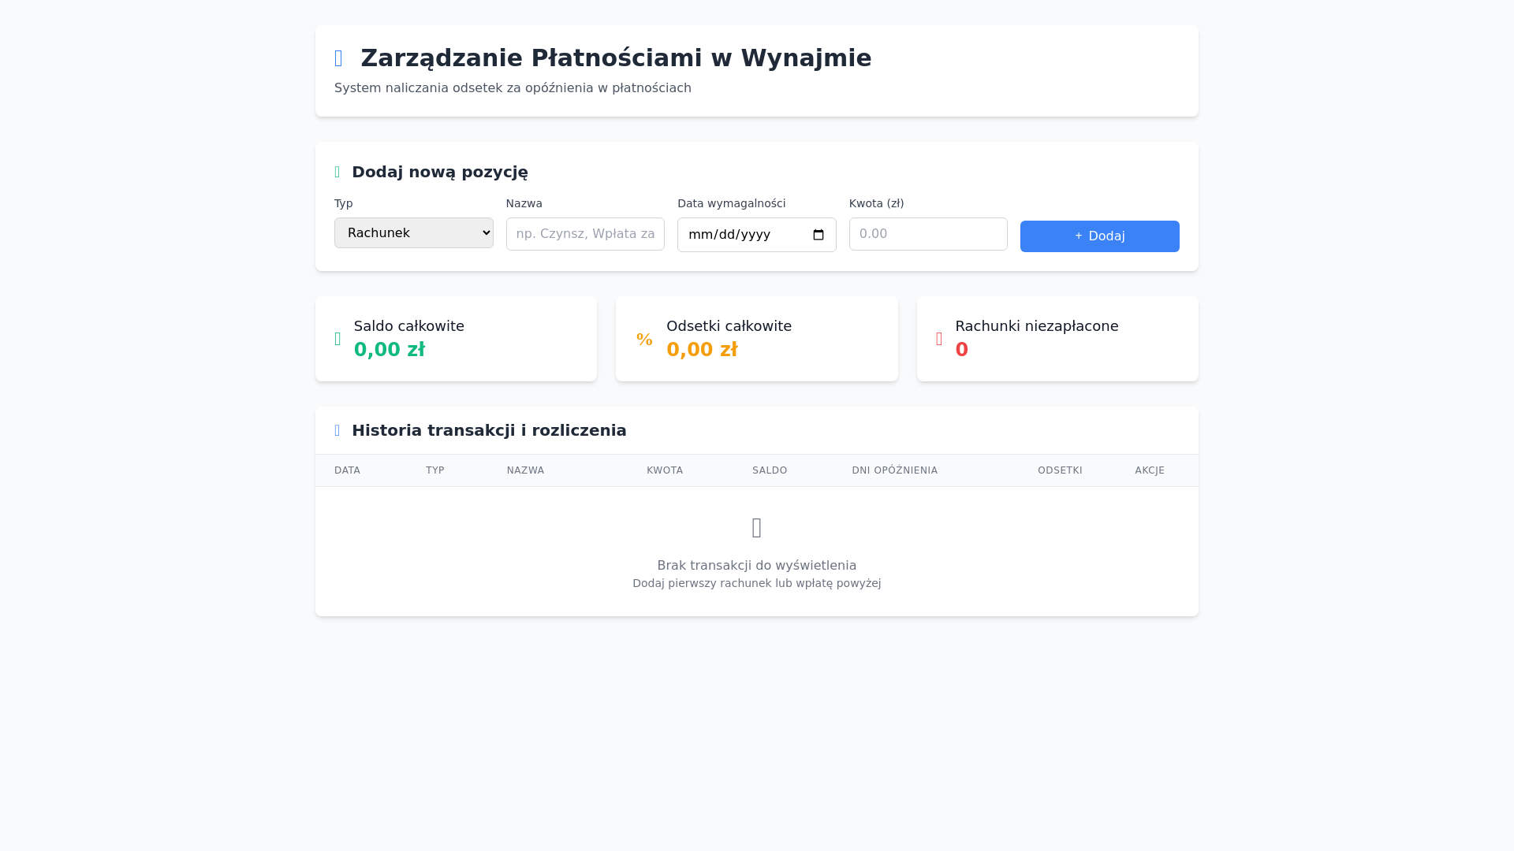Click the AKCJE column header
The image size is (1514, 851).
click(1150, 470)
